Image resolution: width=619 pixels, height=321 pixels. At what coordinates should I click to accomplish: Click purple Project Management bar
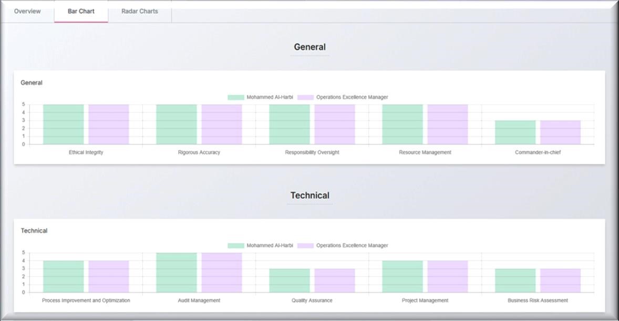click(448, 276)
